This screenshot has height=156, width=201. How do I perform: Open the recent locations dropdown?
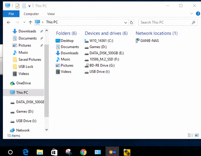[24, 22]
